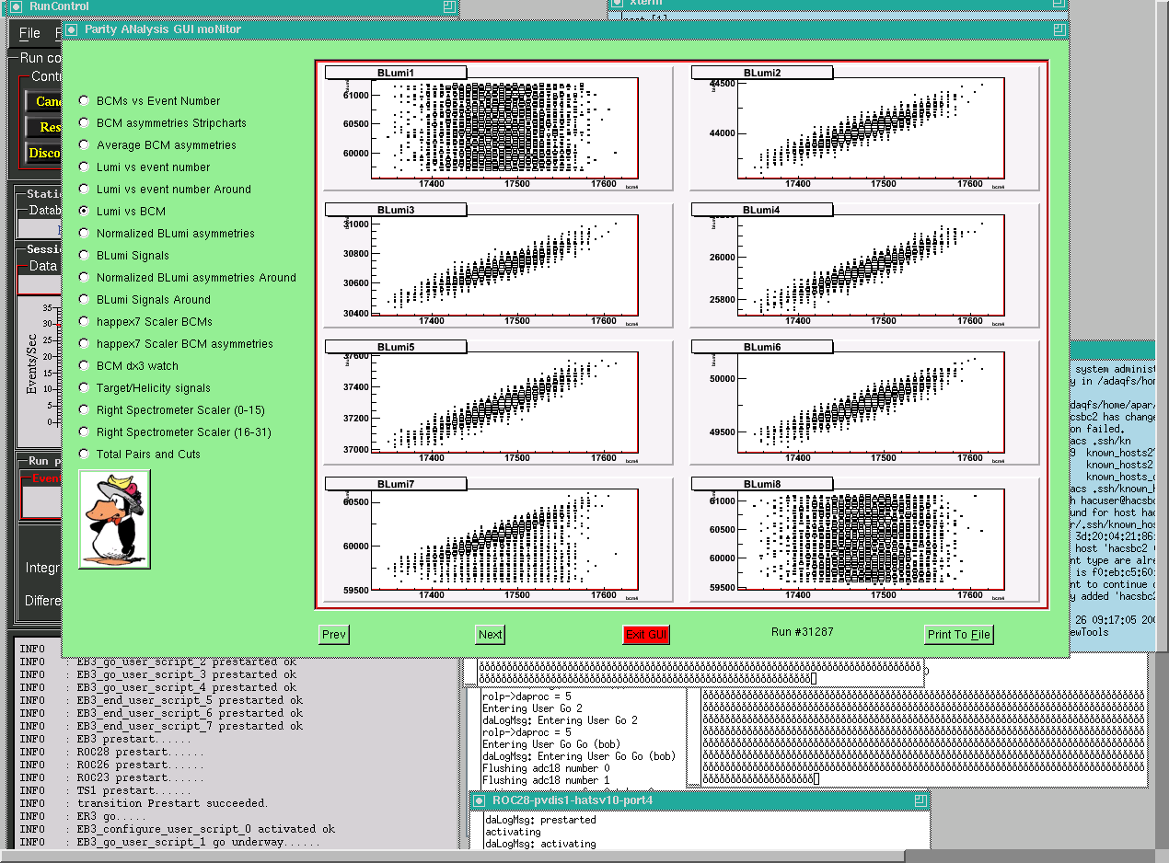Click the Parity ANalysis GUI moNitor title bar
The width and height of the screenshot is (1169, 863).
565,29
